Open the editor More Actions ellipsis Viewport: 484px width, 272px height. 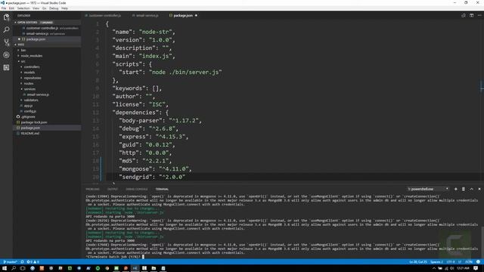[479, 15]
